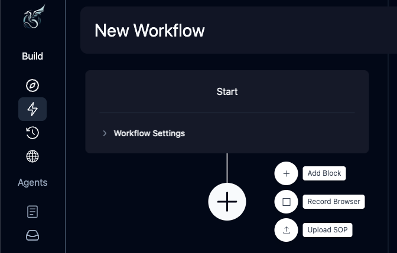Screen dimensions: 397x253
Task: Click the Workflow Settings text label
Action: (149, 133)
